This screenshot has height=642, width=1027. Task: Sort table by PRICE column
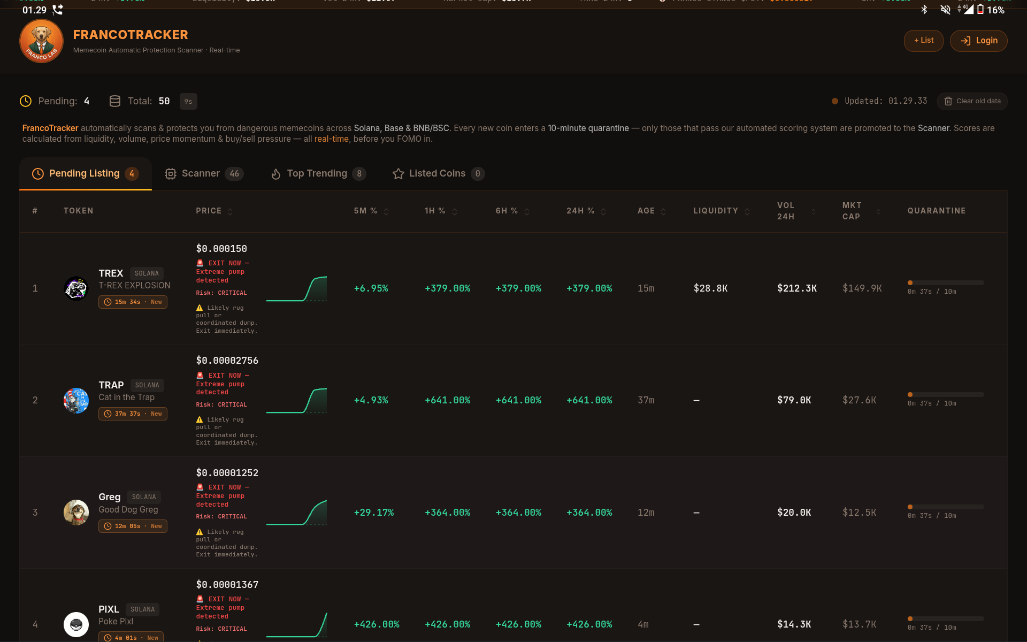(214, 211)
